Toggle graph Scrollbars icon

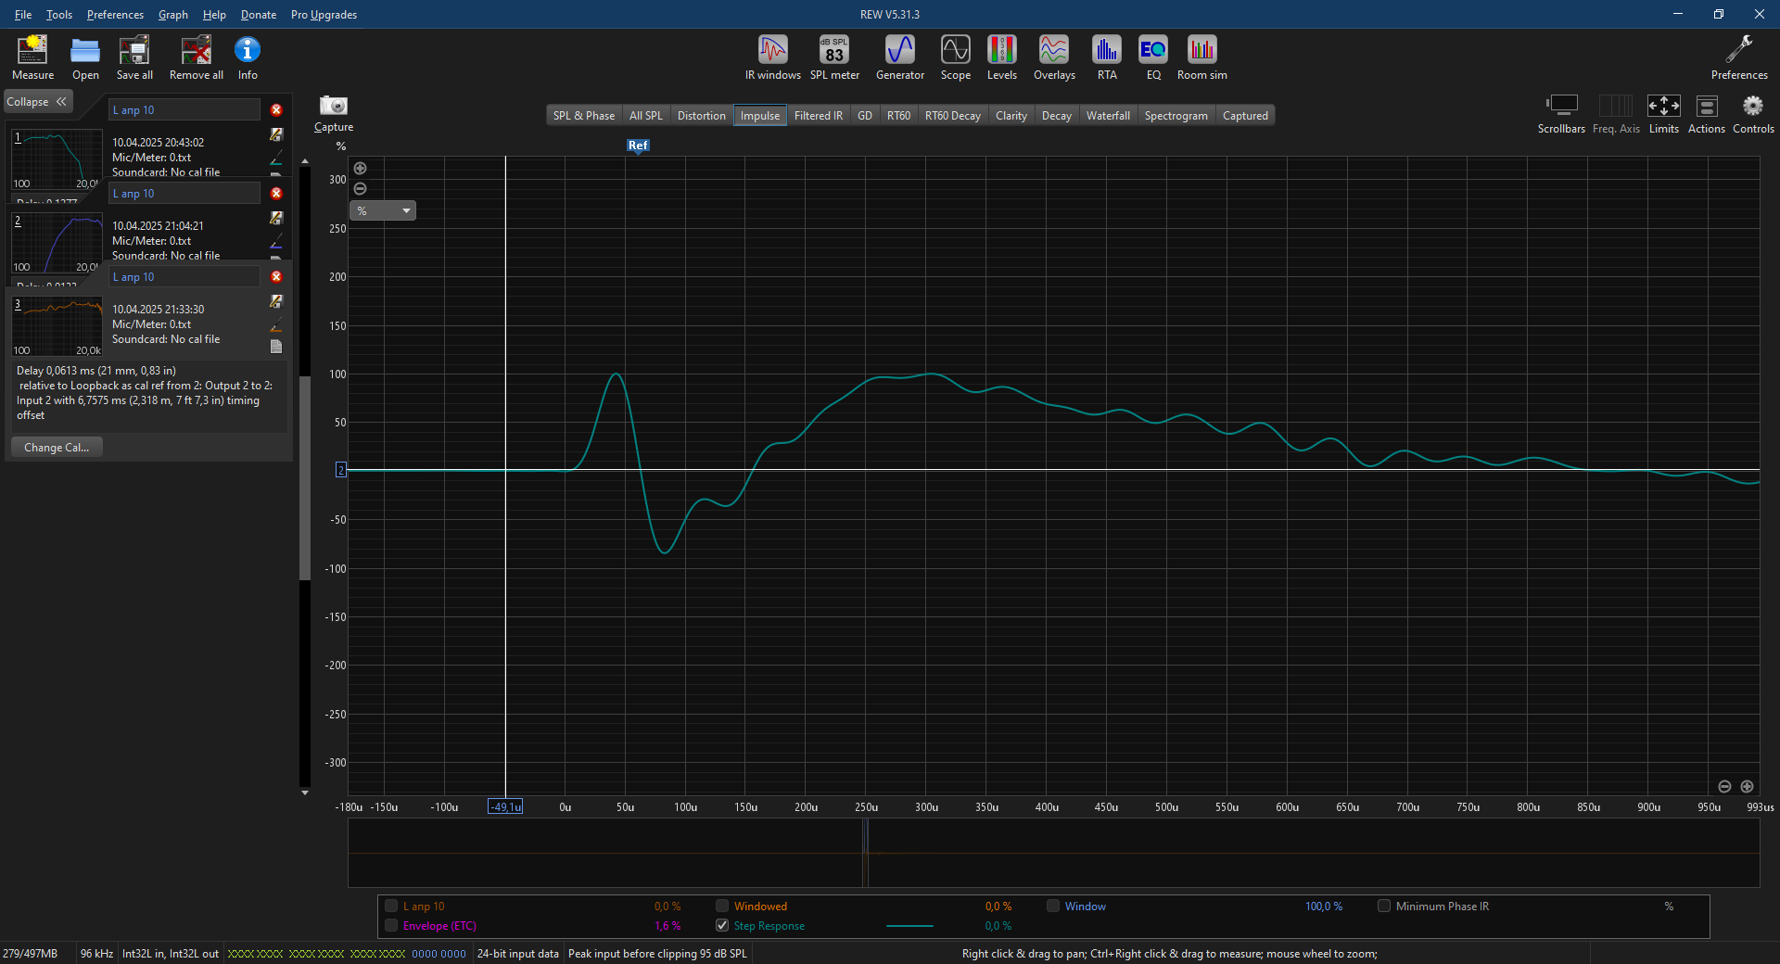[1561, 114]
